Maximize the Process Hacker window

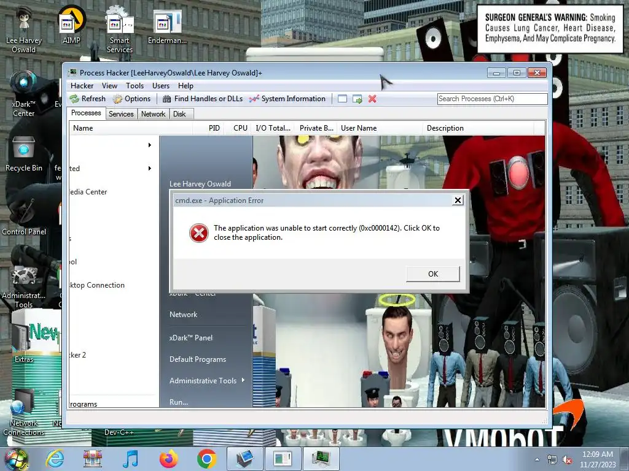(x=517, y=72)
